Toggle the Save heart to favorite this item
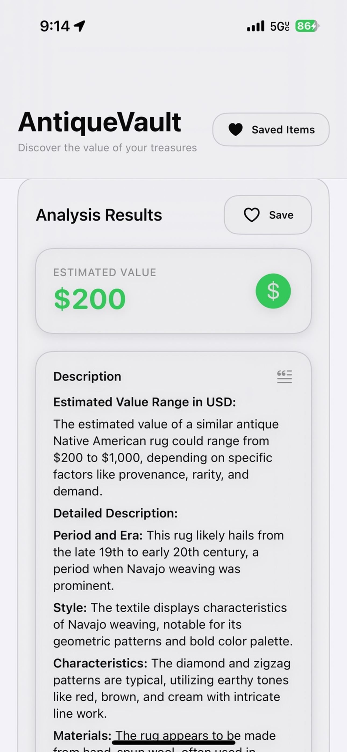 pyautogui.click(x=252, y=215)
